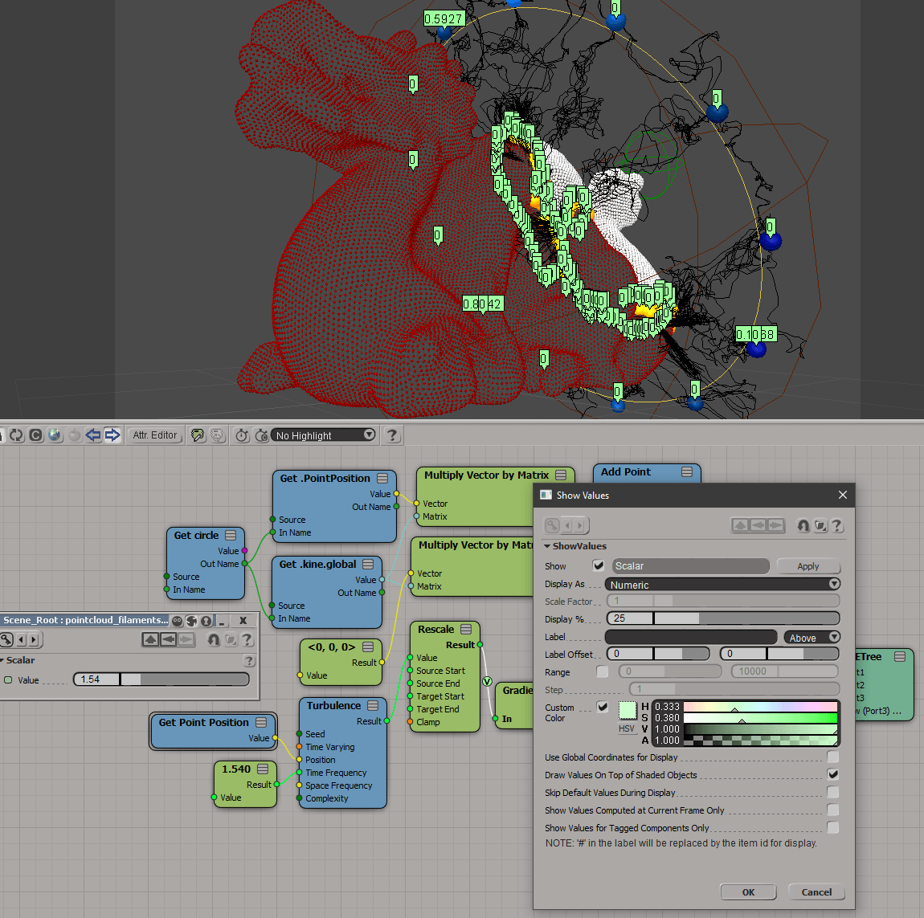The image size is (924, 918).
Task: Uncheck Draw Values On Top of Shaded Objects
Action: 833,774
